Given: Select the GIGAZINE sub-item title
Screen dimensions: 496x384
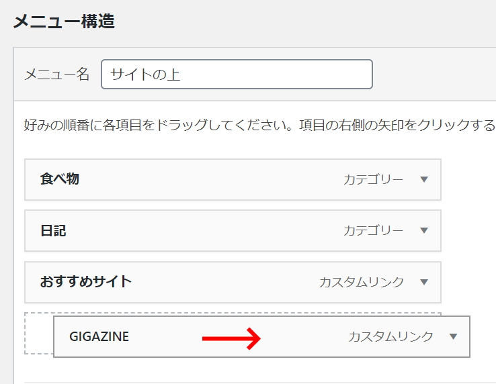Looking at the screenshot, I should pyautogui.click(x=99, y=336).
